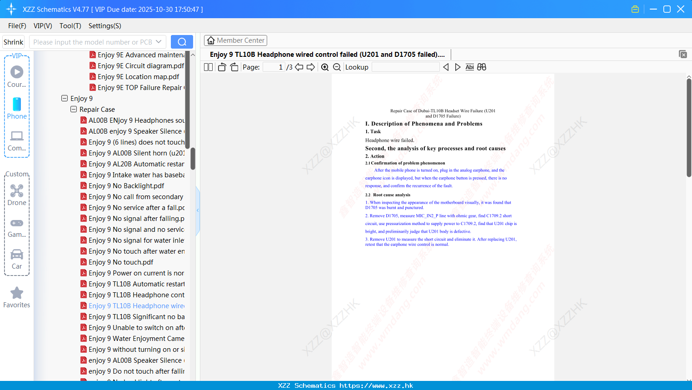Open Enjoy 9 Water Enjoyment Came file

[x=132, y=338]
